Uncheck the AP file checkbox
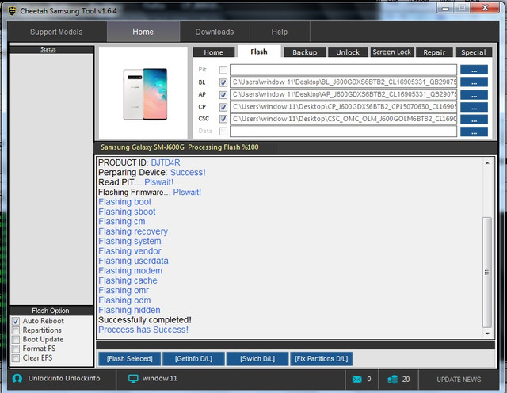The image size is (507, 393). coord(223,95)
